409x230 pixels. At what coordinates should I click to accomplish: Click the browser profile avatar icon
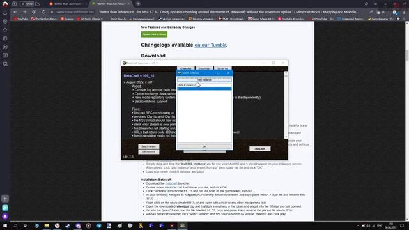coord(5,4)
